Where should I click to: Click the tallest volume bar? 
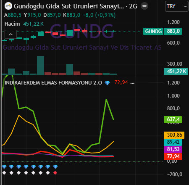click(41, 65)
